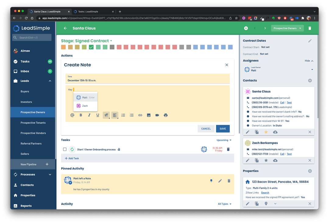The width and height of the screenshot is (329, 223).
Task: Collapse the Leads section in sidebar
Action: (50, 81)
